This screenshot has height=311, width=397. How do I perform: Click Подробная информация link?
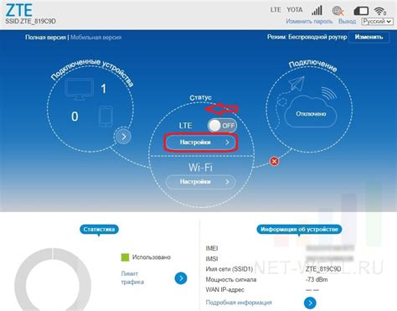(239, 303)
